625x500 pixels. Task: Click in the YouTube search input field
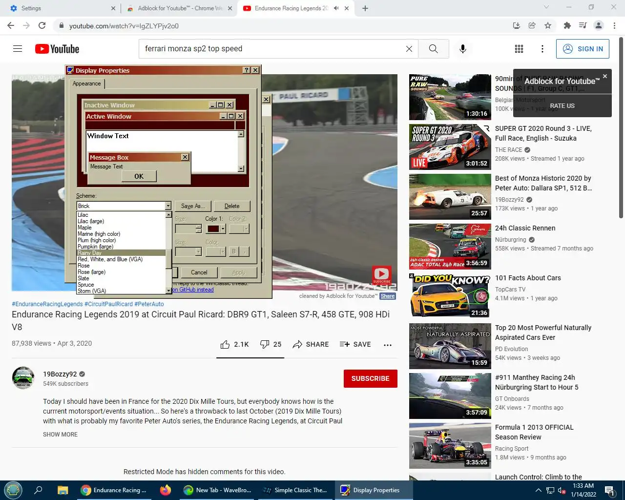point(273,49)
